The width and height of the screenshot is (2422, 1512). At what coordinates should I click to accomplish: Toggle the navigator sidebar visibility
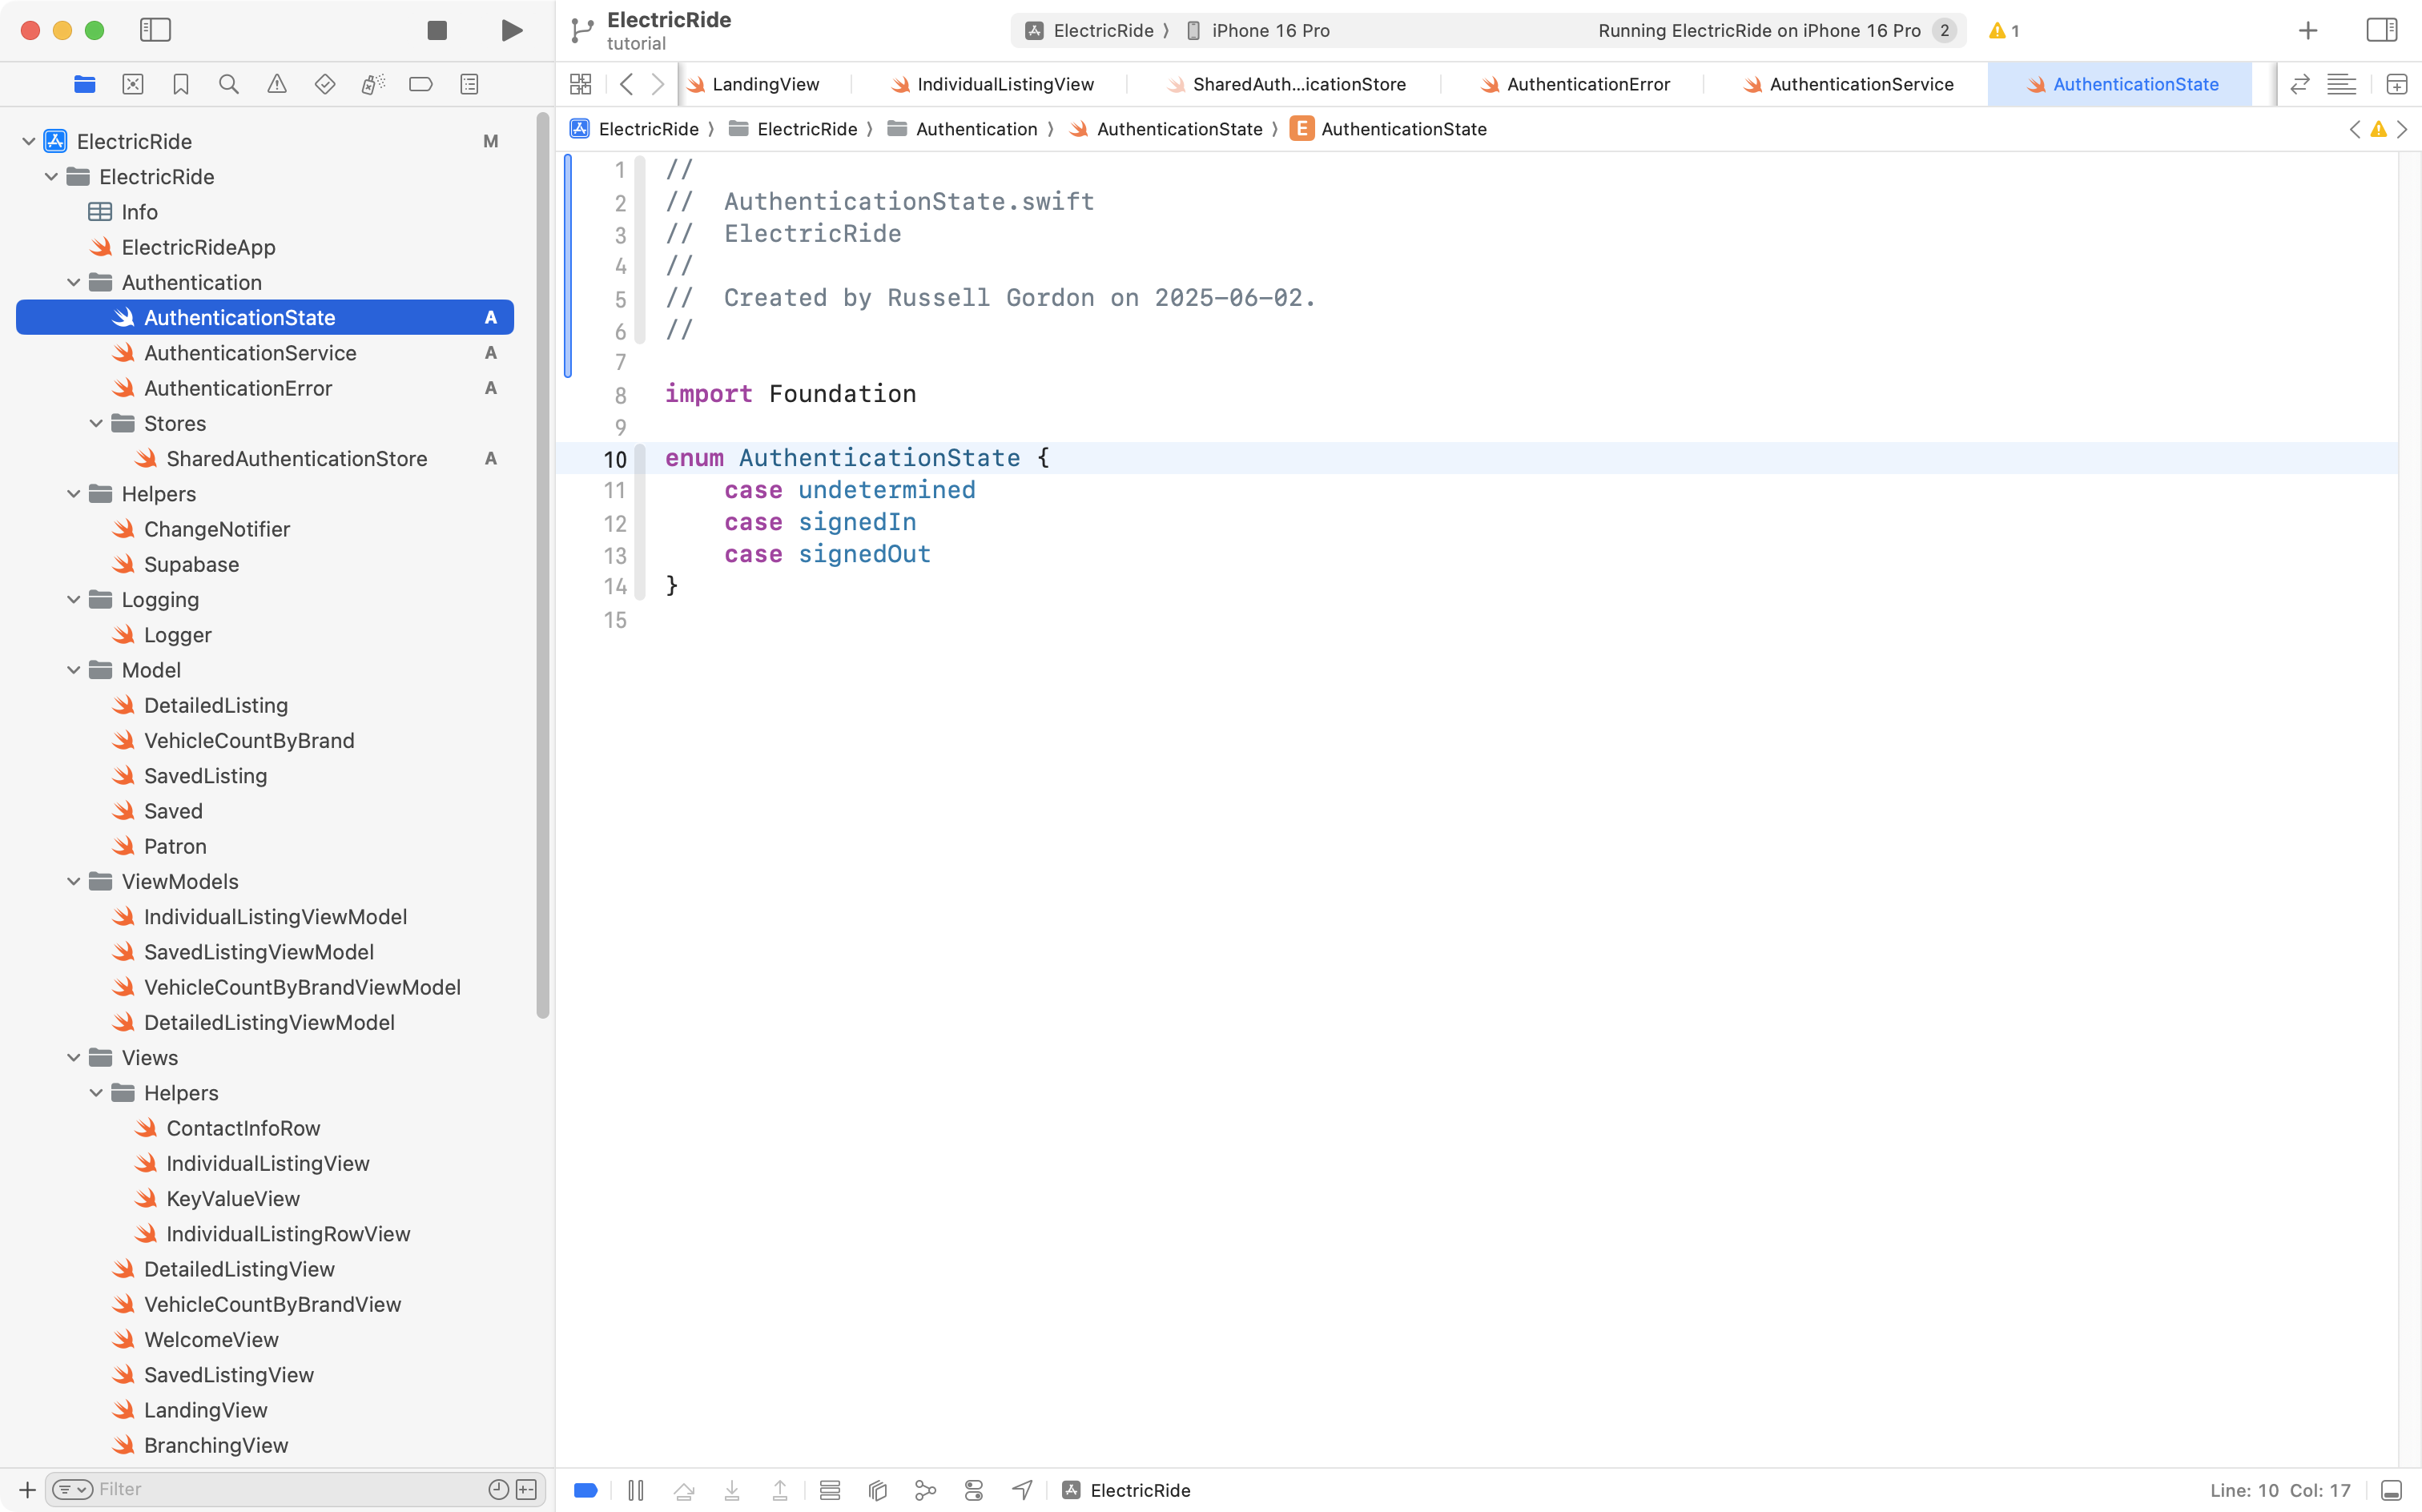click(155, 30)
